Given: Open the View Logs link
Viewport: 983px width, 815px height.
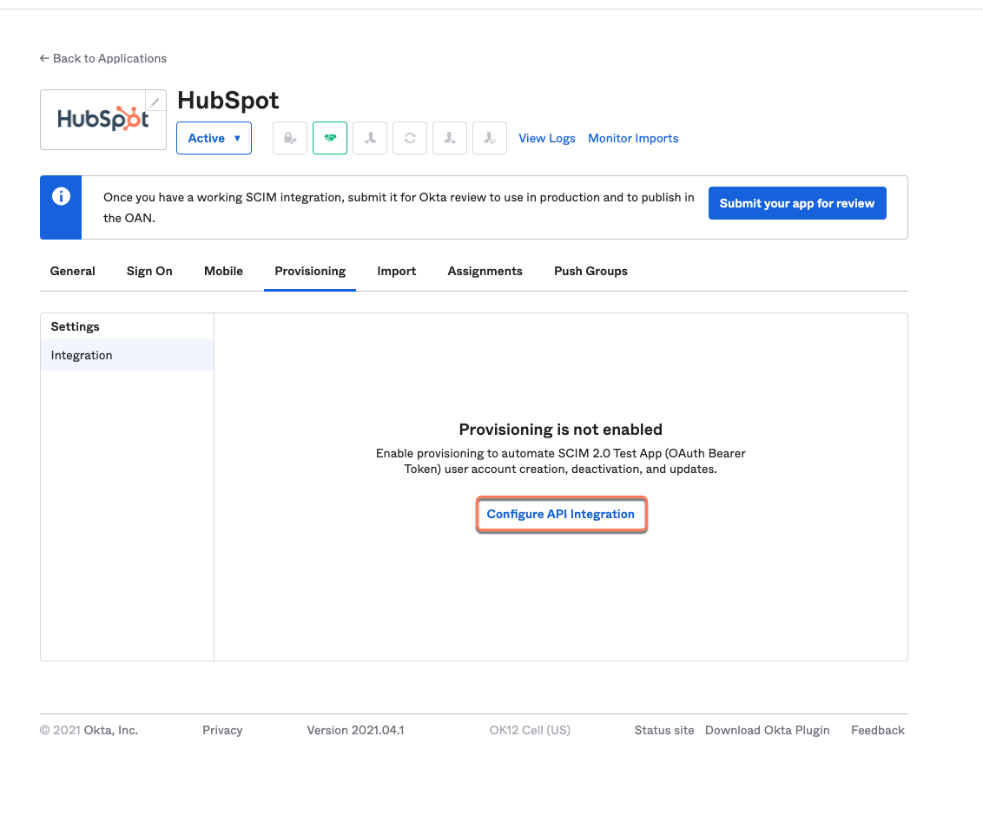Looking at the screenshot, I should coord(547,138).
